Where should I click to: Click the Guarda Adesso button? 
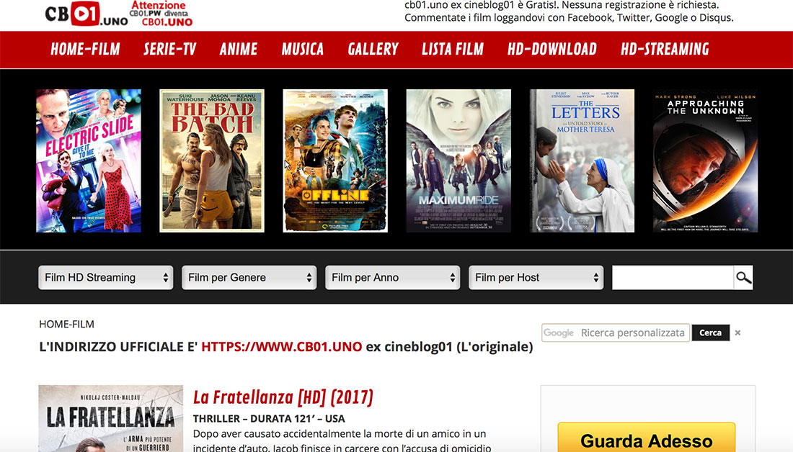click(646, 440)
